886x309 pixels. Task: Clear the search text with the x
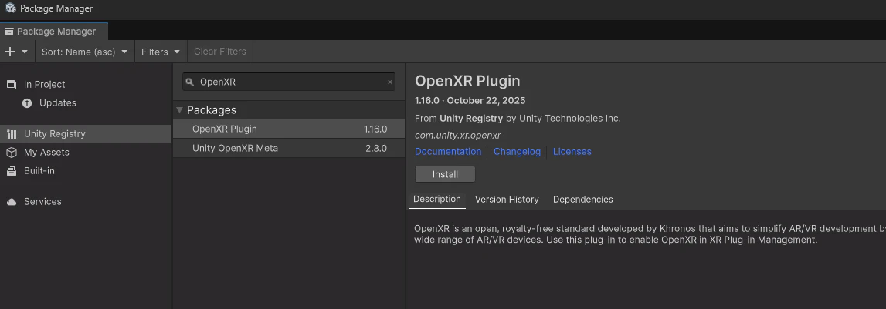[390, 82]
